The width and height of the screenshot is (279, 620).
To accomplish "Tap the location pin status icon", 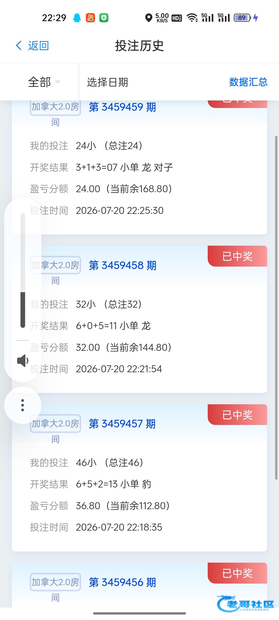I will point(149,18).
